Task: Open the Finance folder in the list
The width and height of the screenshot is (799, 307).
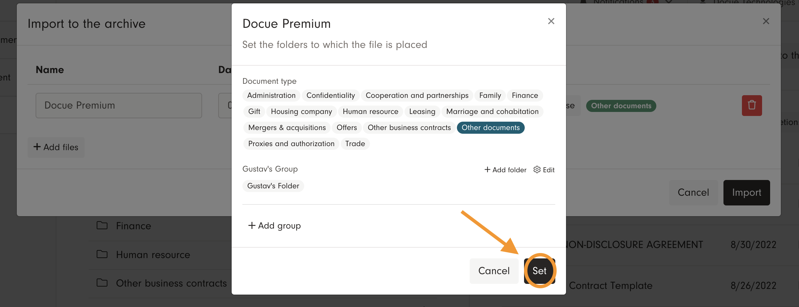Action: click(x=133, y=226)
